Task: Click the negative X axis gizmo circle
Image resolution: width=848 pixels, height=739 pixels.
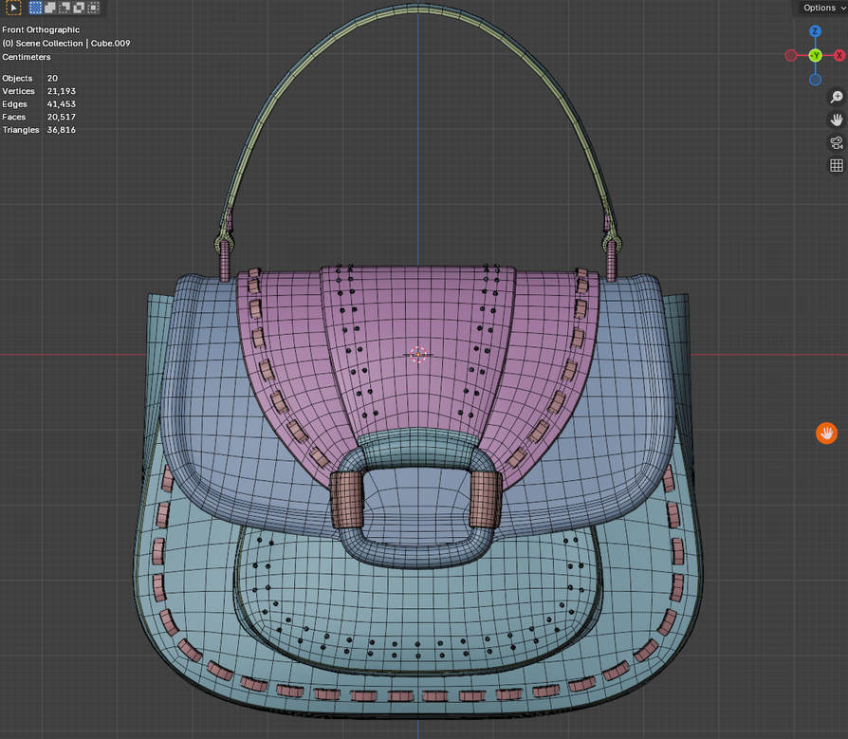Action: point(791,56)
